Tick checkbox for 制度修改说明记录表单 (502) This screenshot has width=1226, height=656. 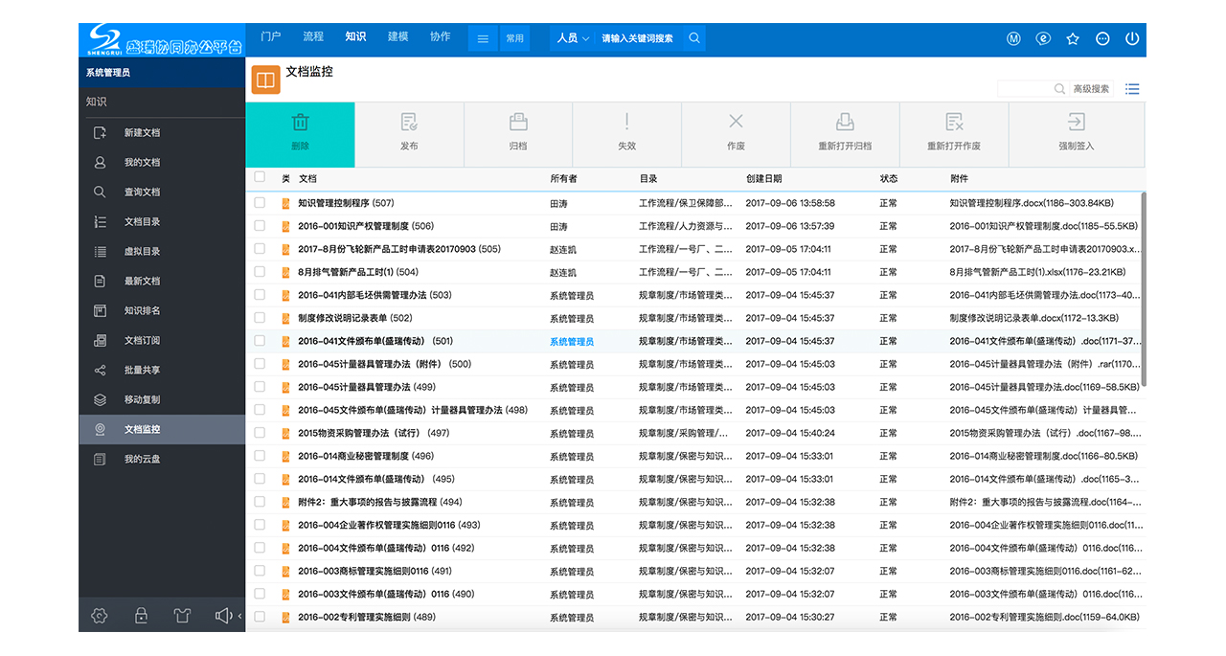(x=260, y=318)
